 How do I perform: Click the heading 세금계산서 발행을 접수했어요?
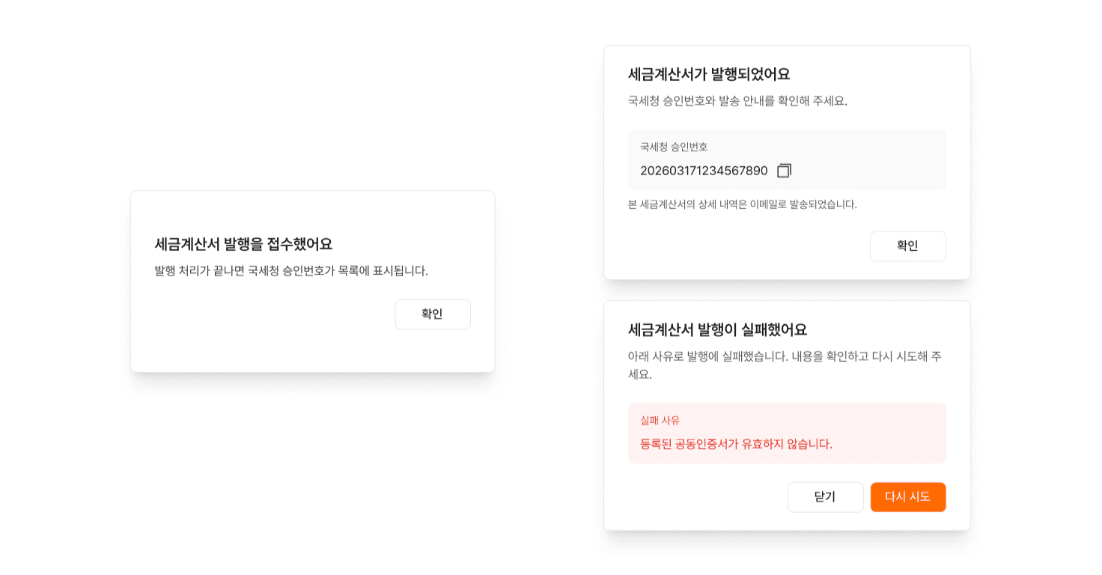click(243, 244)
